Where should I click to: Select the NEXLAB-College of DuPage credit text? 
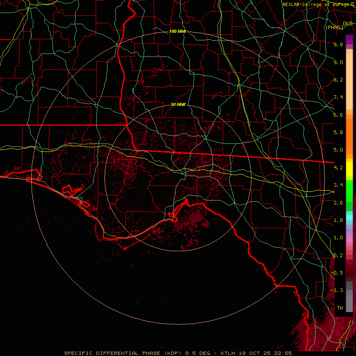pos(318,4)
